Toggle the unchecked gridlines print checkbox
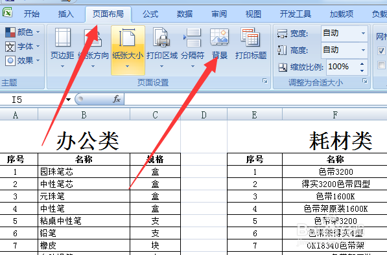 pos(381,65)
